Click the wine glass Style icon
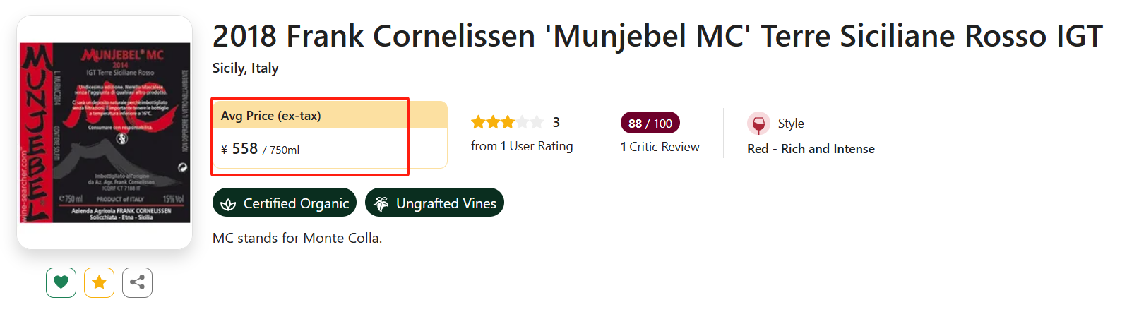The image size is (1127, 312). 758,124
